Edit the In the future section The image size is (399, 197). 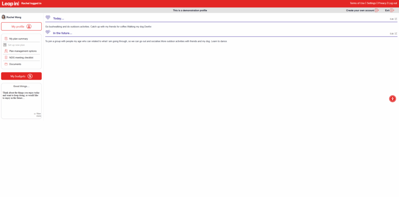pos(393,34)
